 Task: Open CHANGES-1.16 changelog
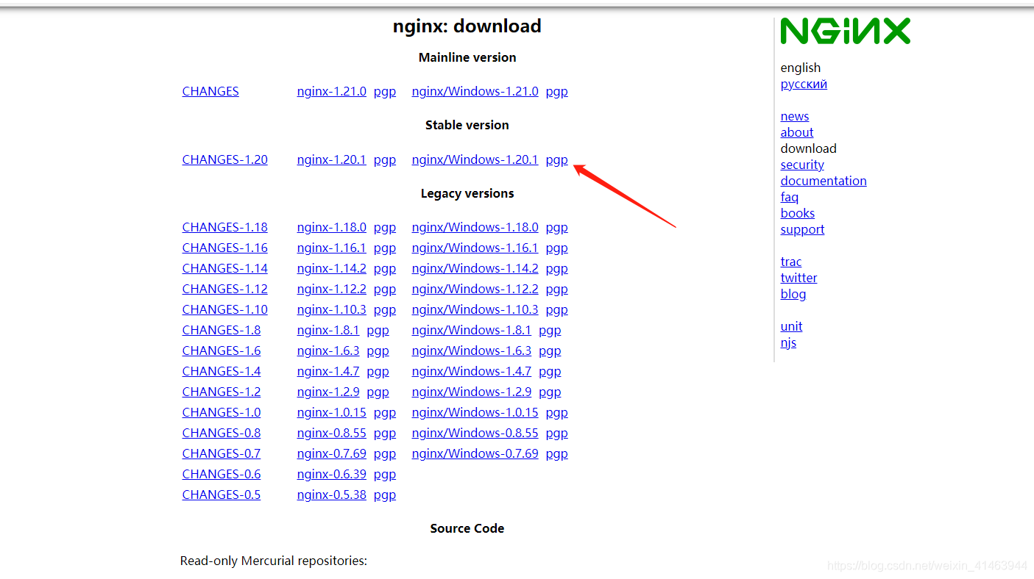pyautogui.click(x=225, y=248)
